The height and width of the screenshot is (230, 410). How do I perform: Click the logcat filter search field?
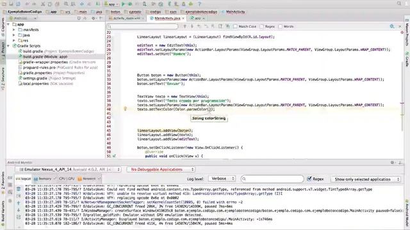(x=272, y=179)
